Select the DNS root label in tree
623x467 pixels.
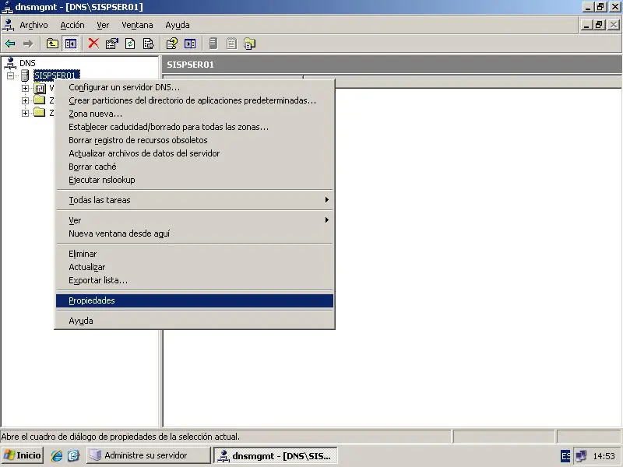pos(27,63)
